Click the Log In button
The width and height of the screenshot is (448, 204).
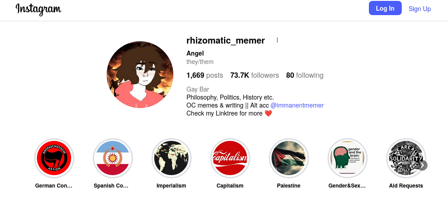coord(385,8)
